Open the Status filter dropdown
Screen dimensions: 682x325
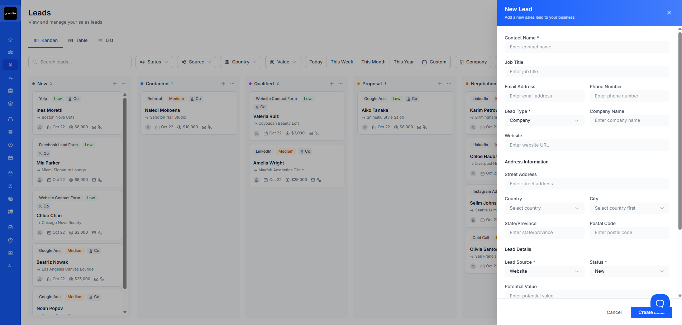[x=154, y=62]
